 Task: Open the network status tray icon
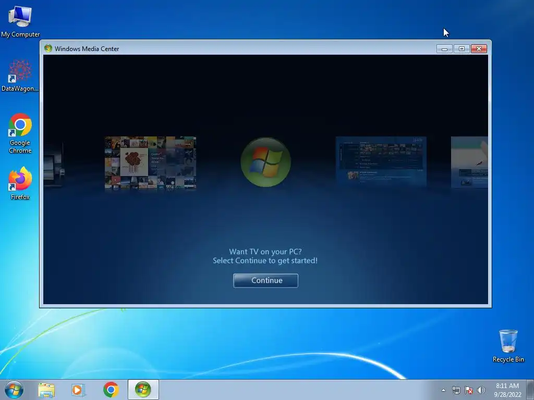click(456, 390)
